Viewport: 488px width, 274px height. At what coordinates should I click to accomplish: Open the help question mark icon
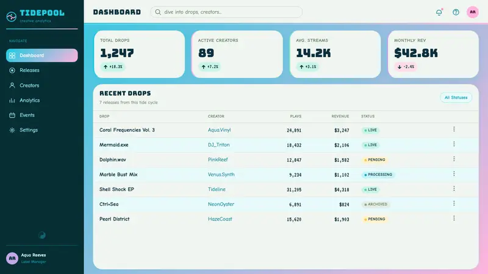[456, 12]
